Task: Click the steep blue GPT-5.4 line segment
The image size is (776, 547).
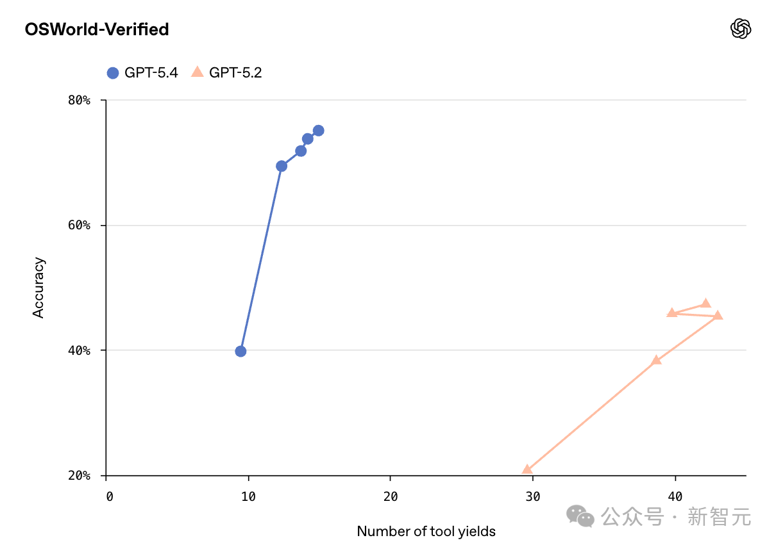Action: (x=261, y=258)
